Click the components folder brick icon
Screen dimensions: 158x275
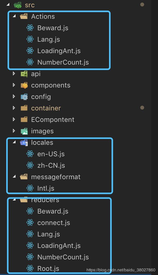[x=24, y=85]
